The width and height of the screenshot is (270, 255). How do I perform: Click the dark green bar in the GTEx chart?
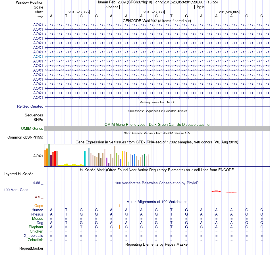144,160
